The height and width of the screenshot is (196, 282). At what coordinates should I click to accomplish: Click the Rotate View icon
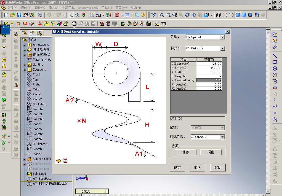[x=187, y=15]
